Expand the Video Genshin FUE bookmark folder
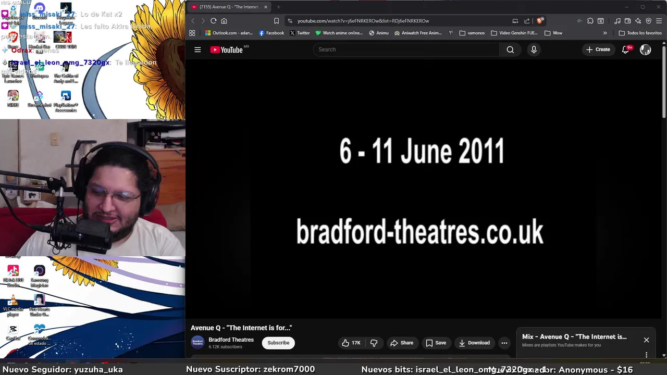 click(x=514, y=33)
